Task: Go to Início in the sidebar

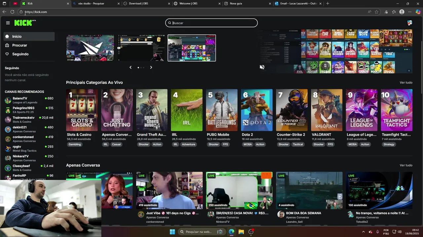Action: coord(29,37)
